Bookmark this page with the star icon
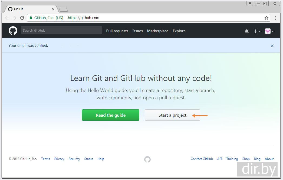 coord(266,18)
